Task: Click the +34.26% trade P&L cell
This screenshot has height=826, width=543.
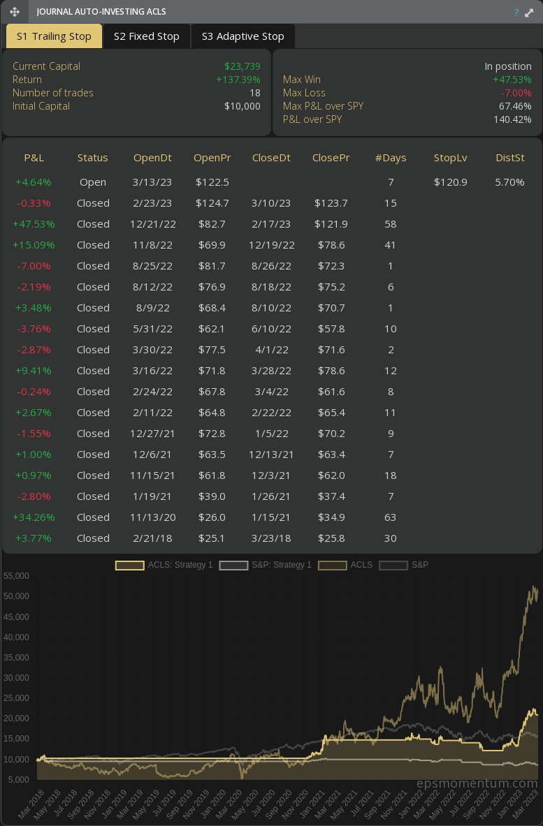Action: [x=34, y=517]
